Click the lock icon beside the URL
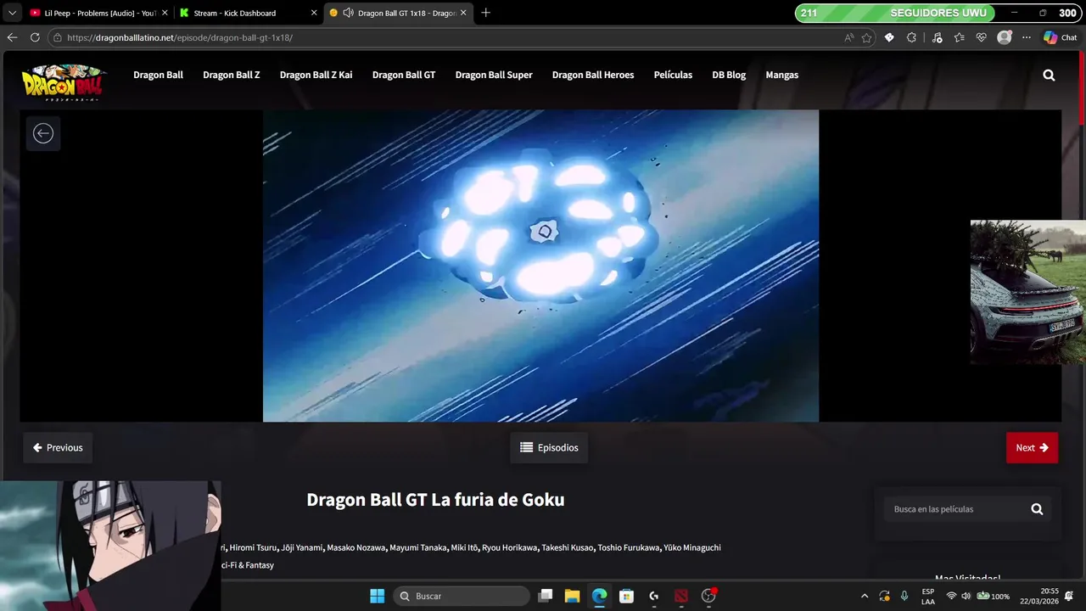This screenshot has height=611, width=1086. 57,37
